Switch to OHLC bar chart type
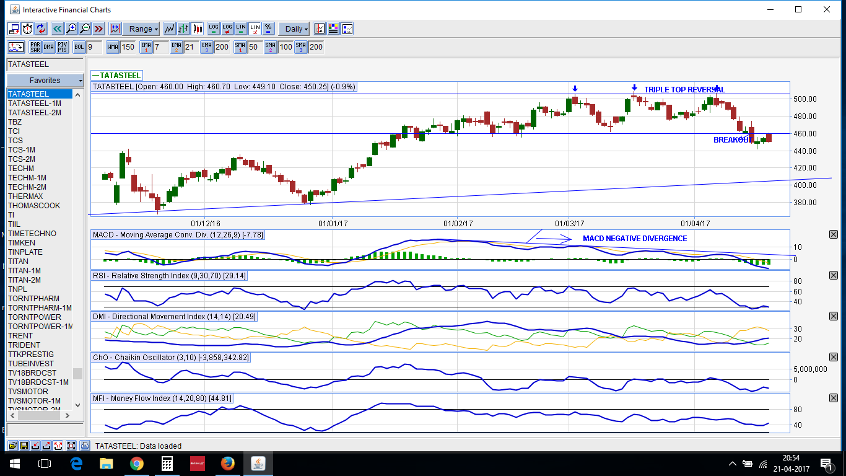This screenshot has width=846, height=476. [x=183, y=29]
